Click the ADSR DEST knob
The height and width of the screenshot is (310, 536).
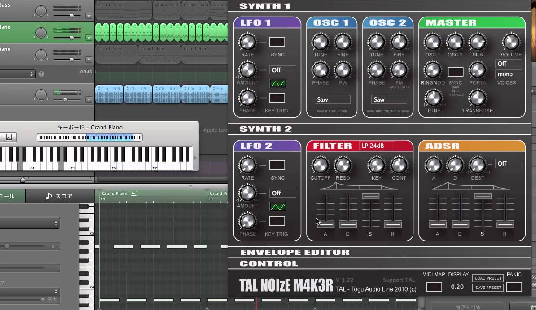478,165
